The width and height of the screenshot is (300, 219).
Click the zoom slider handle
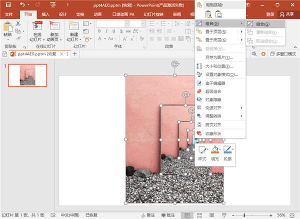244,215
